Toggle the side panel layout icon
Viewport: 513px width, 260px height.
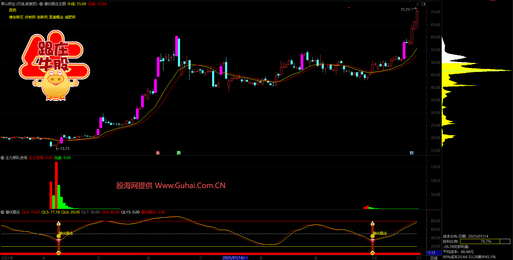tap(424, 4)
